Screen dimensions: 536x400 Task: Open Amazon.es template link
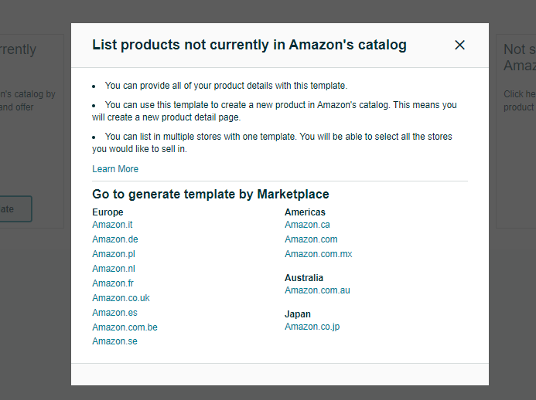point(114,313)
